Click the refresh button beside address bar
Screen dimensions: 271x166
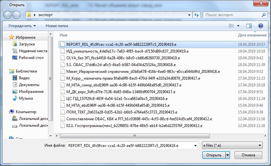pyautogui.click(x=197, y=15)
